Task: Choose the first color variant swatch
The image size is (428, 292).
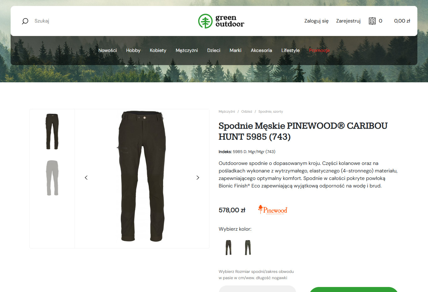Action: [x=229, y=248]
